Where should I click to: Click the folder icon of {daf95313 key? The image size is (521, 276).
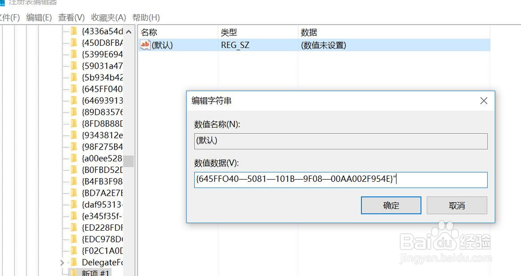pos(74,205)
